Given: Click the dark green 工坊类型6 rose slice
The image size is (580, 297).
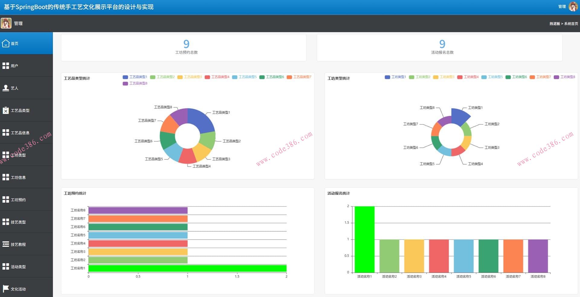Looking at the screenshot, I should tap(436, 142).
